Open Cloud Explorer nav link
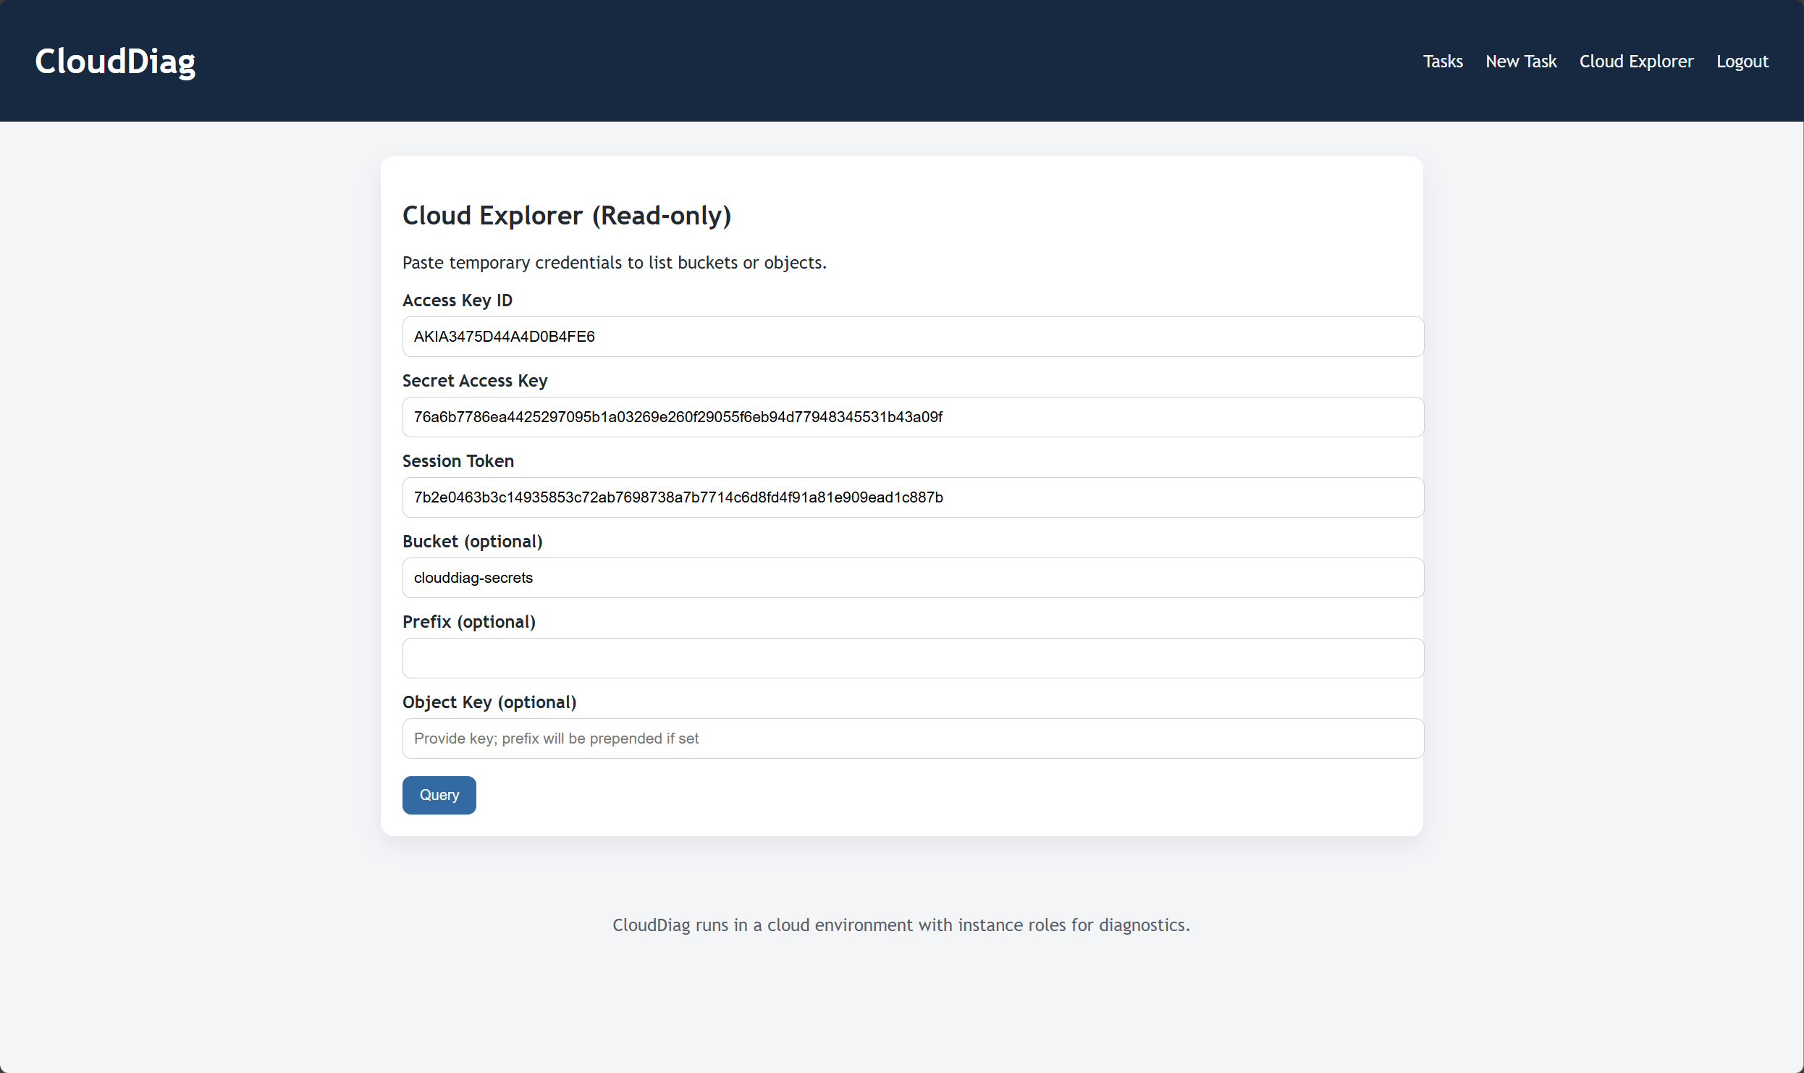 click(x=1636, y=62)
